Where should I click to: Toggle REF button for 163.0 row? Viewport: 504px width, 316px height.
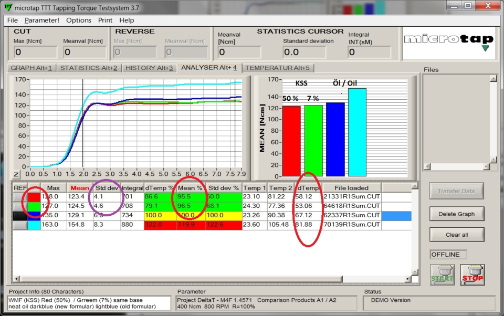pyautogui.click(x=20, y=225)
